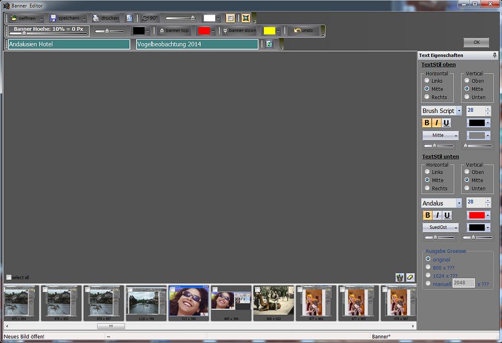Click the eraser icon above the thumbnails

[410, 277]
